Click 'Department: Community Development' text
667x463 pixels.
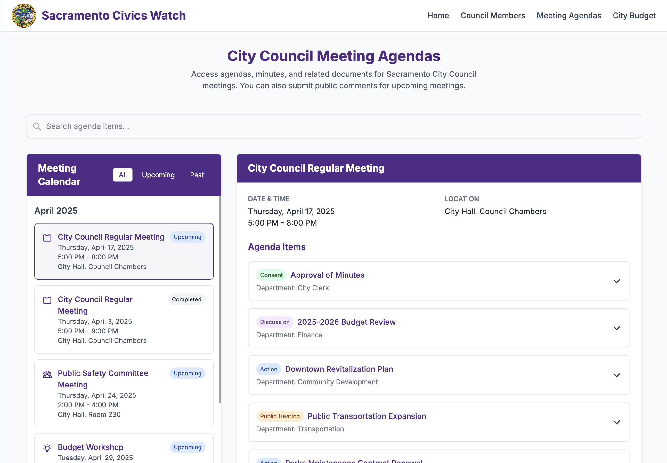click(x=317, y=382)
